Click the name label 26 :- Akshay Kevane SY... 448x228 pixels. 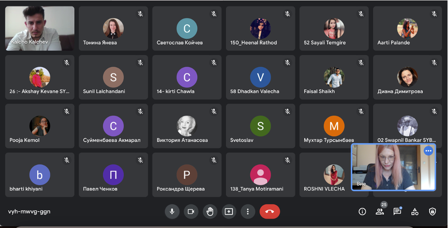39,91
